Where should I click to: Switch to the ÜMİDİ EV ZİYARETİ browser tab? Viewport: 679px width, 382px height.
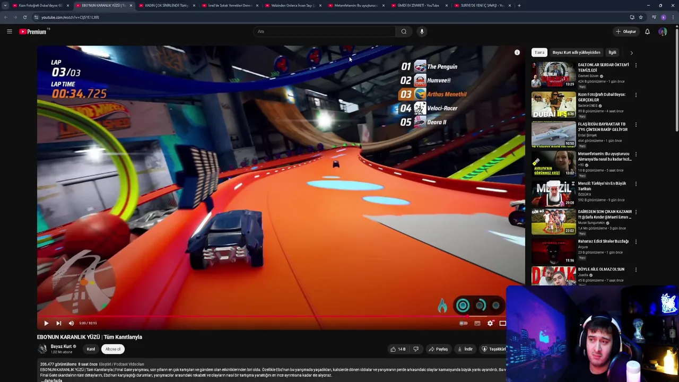click(x=419, y=5)
